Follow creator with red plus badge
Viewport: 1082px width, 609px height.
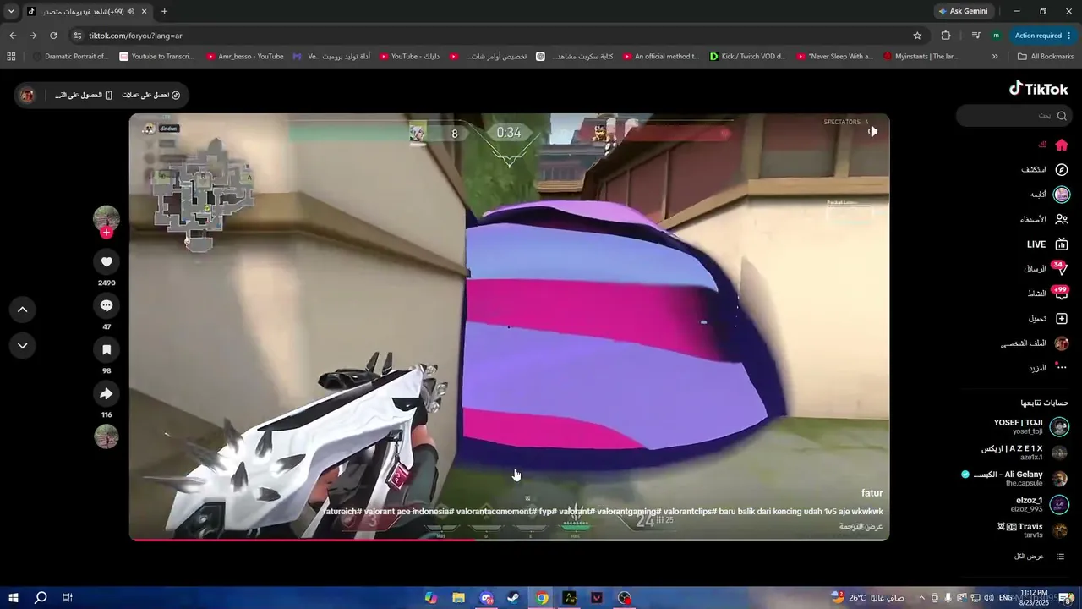click(107, 233)
